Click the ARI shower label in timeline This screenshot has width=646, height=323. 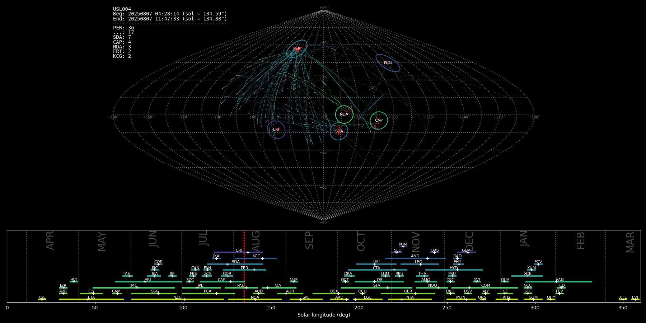148,280
